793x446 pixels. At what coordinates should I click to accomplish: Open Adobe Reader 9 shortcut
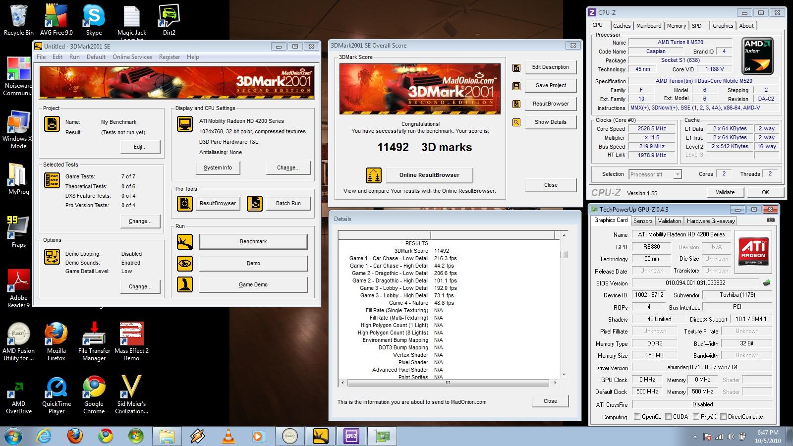pos(18,288)
